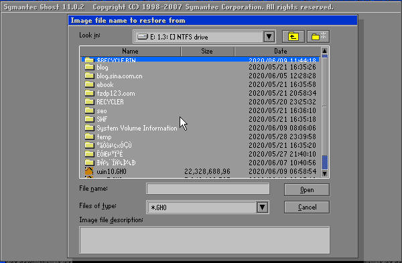Image resolution: width=402 pixels, height=263 pixels.
Task: Go up one folder level icon
Action: [293, 37]
